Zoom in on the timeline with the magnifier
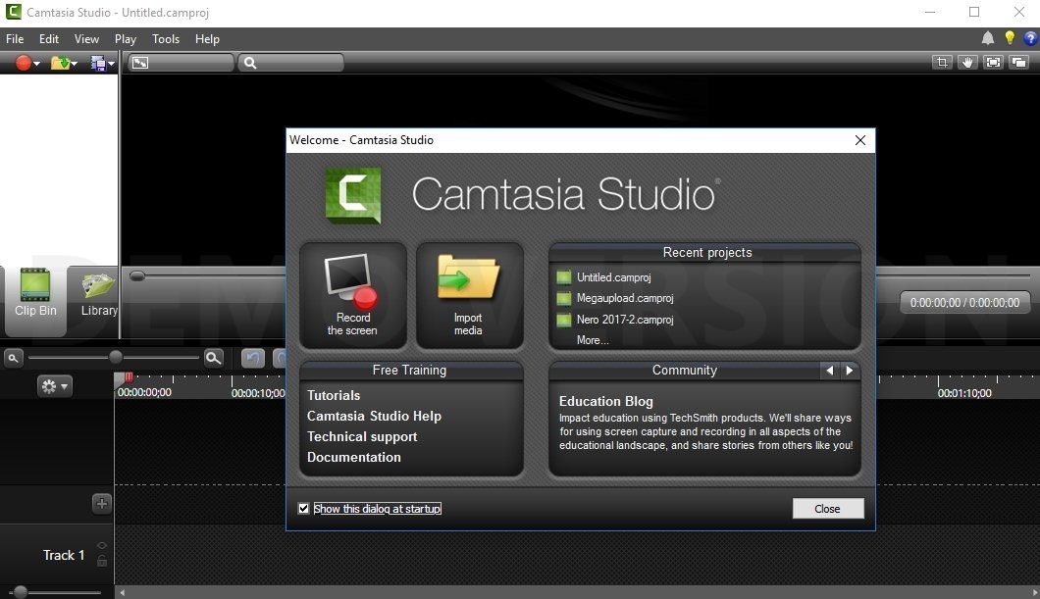This screenshot has height=599, width=1040. 213,358
